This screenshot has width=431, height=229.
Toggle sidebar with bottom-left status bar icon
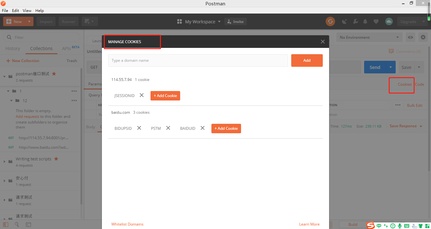click(x=6, y=225)
